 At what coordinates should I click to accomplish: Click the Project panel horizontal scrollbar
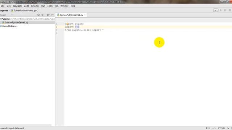26,125
